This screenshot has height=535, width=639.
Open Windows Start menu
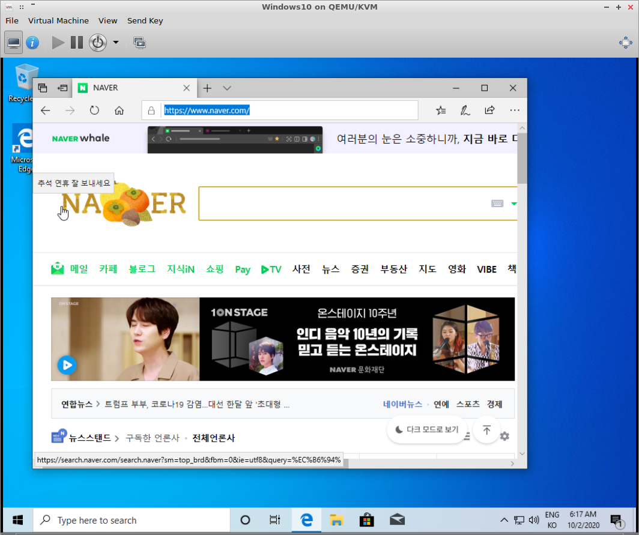tap(18, 520)
